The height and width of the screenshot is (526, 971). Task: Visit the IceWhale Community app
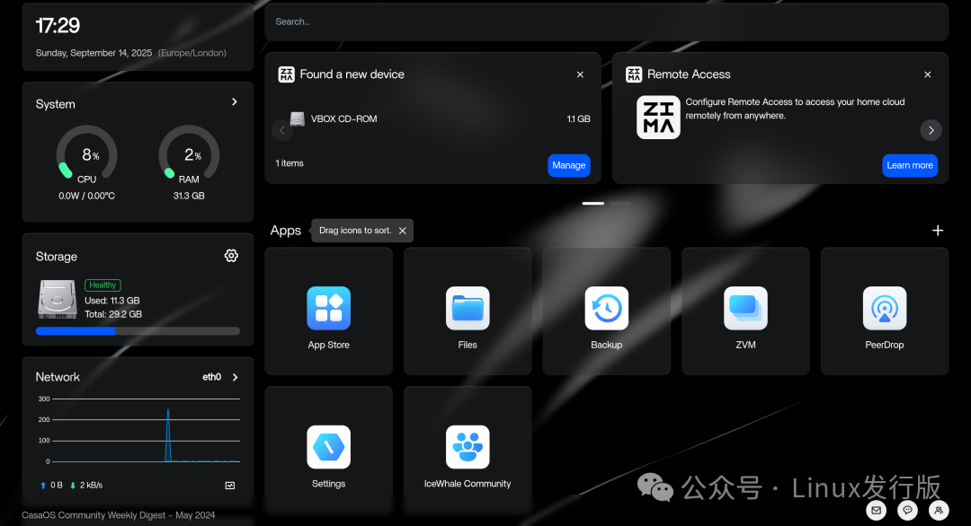point(467,449)
